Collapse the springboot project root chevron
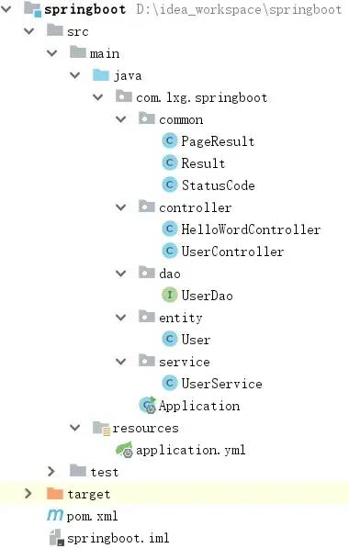This screenshot has width=349, height=548. click(x=6, y=9)
